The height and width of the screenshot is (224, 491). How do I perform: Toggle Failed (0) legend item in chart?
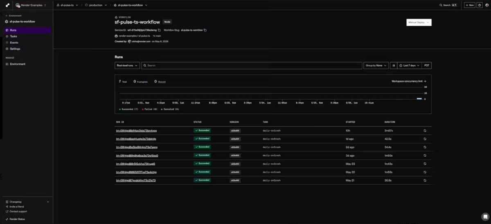point(150,109)
